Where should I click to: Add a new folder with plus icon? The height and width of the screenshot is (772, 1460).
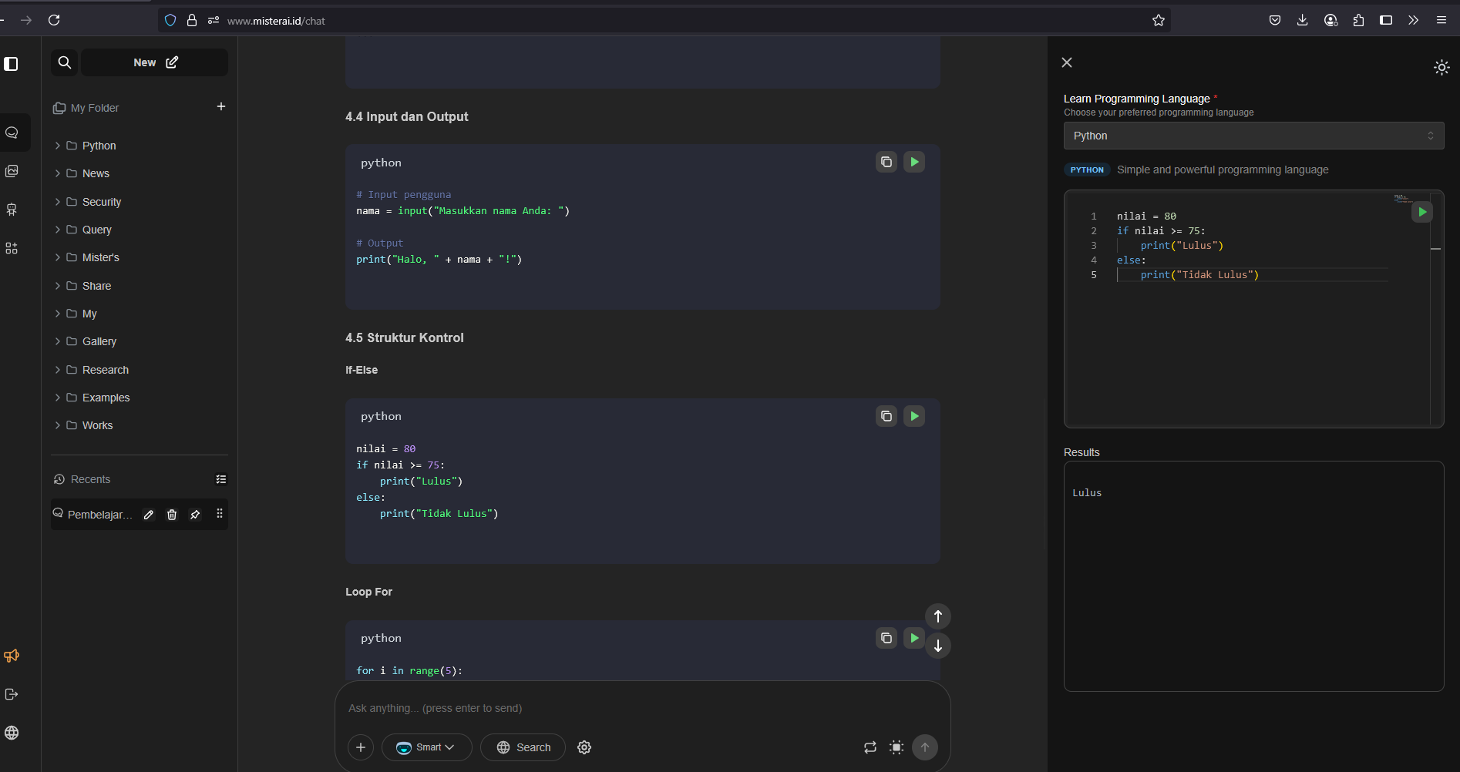pos(221,107)
